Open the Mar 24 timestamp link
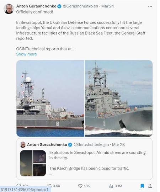 coord(108,6)
